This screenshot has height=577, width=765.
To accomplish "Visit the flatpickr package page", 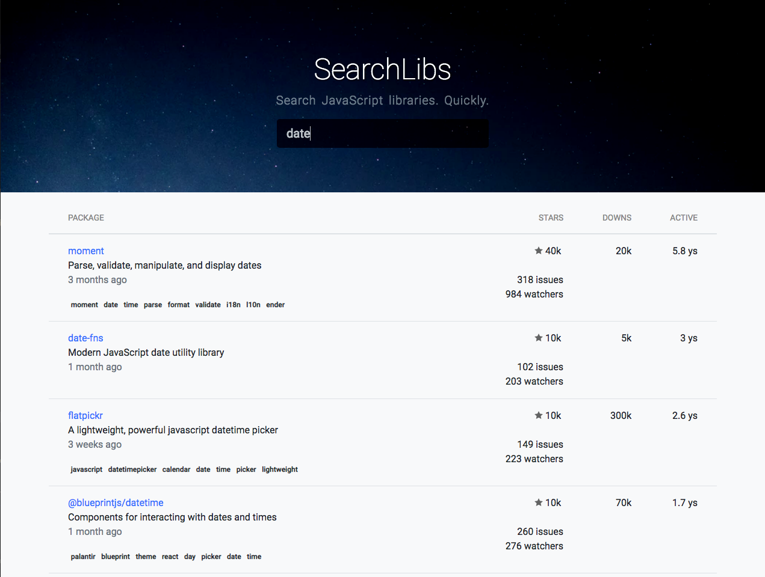I will click(85, 415).
